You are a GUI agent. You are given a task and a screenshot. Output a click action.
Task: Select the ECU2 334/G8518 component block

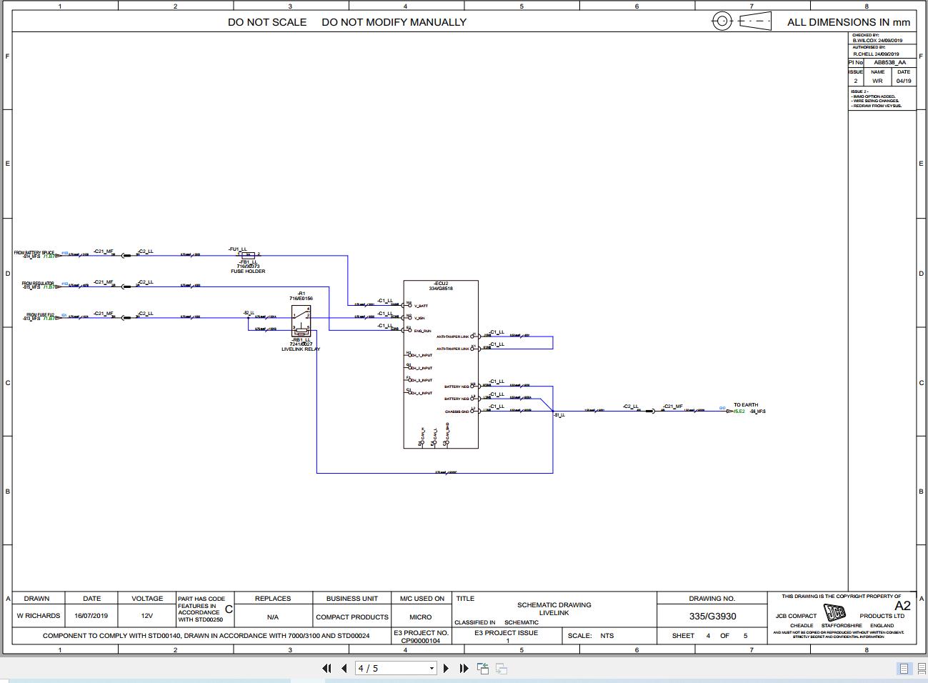440,364
